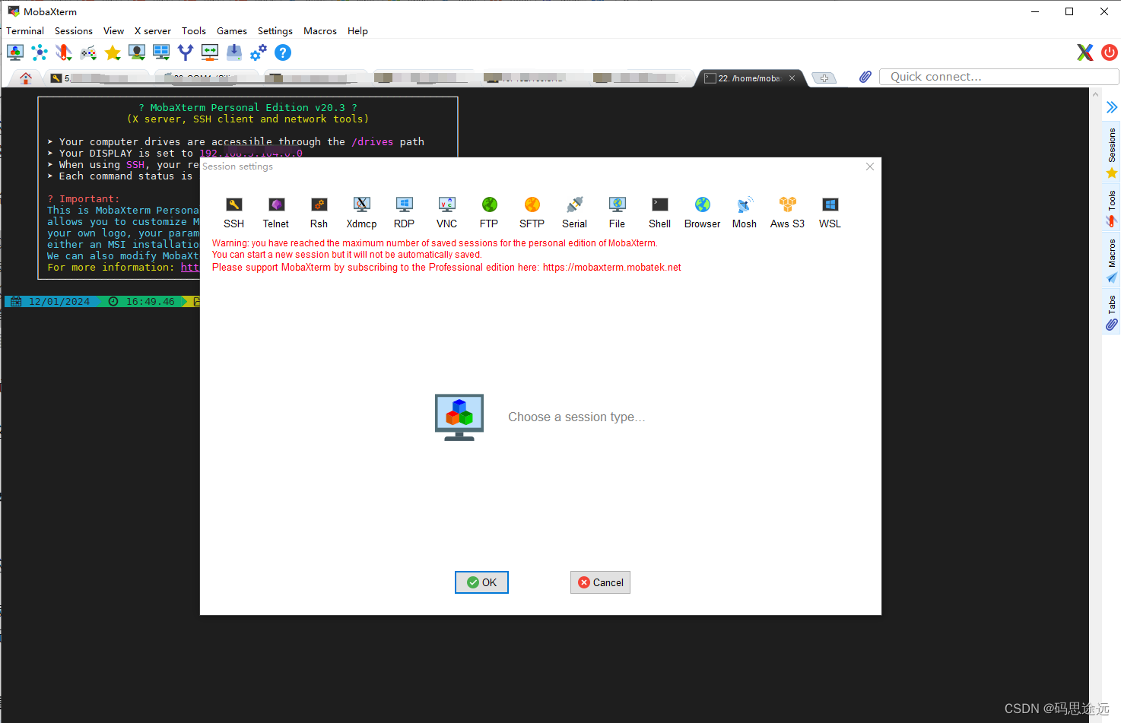Click the paperclip icon beside Quick connect
Image resolution: width=1121 pixels, height=723 pixels.
[x=865, y=77]
